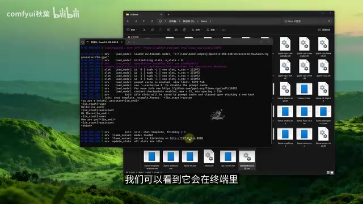363x204 pixels.
Task: Select the llama-minicpmv-cli.exe file
Action: [323, 114]
